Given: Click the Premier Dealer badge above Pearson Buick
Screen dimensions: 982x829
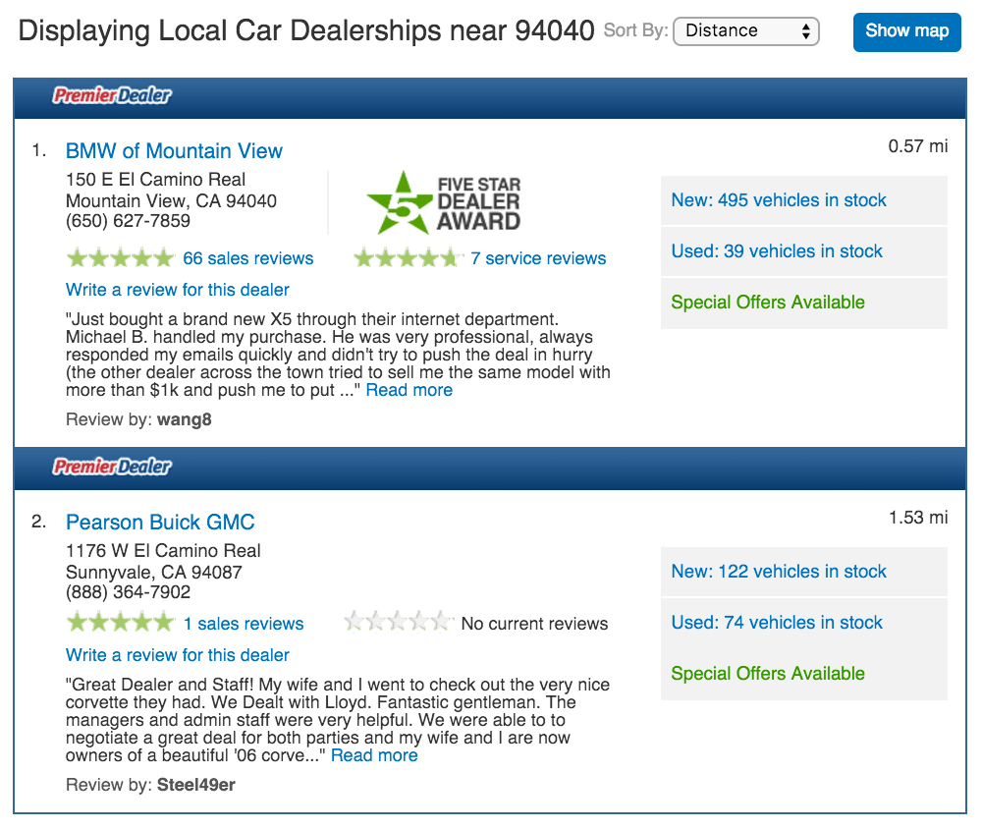Looking at the screenshot, I should pos(112,467).
